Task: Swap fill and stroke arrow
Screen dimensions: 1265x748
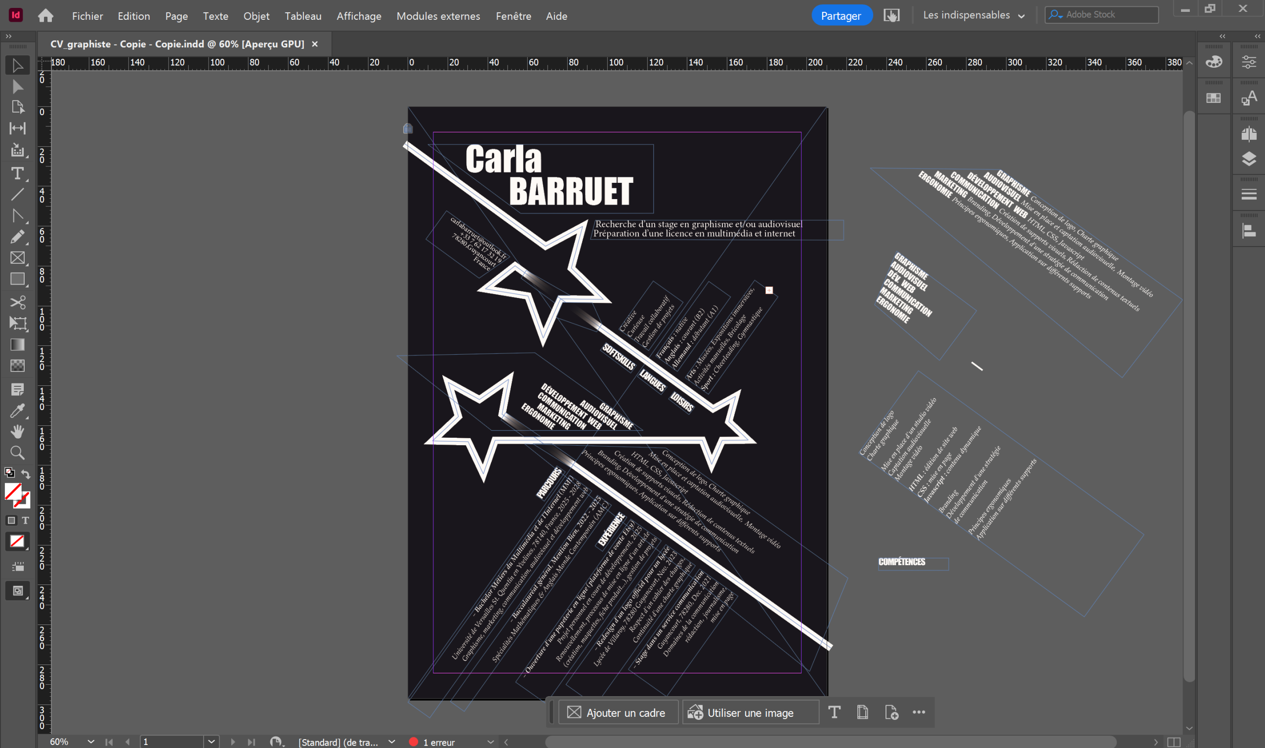Action: tap(26, 474)
